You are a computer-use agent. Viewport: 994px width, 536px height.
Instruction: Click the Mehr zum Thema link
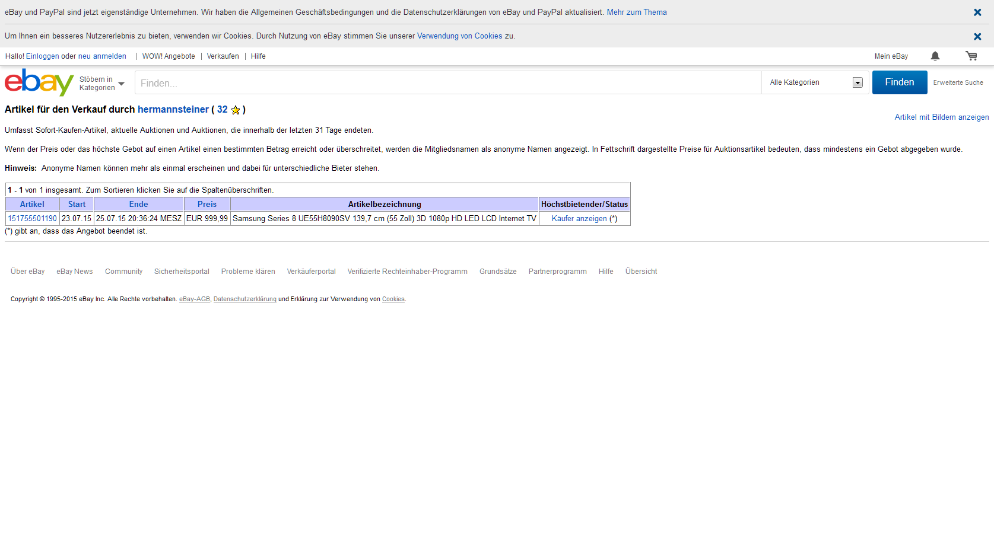click(x=637, y=12)
